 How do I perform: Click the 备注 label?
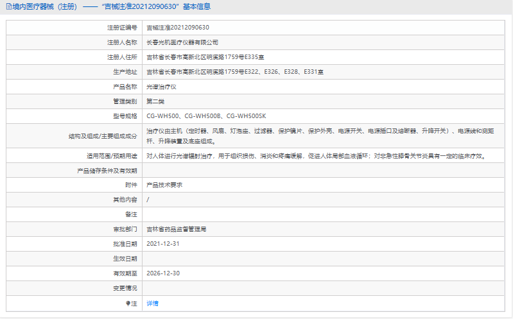[x=131, y=214]
